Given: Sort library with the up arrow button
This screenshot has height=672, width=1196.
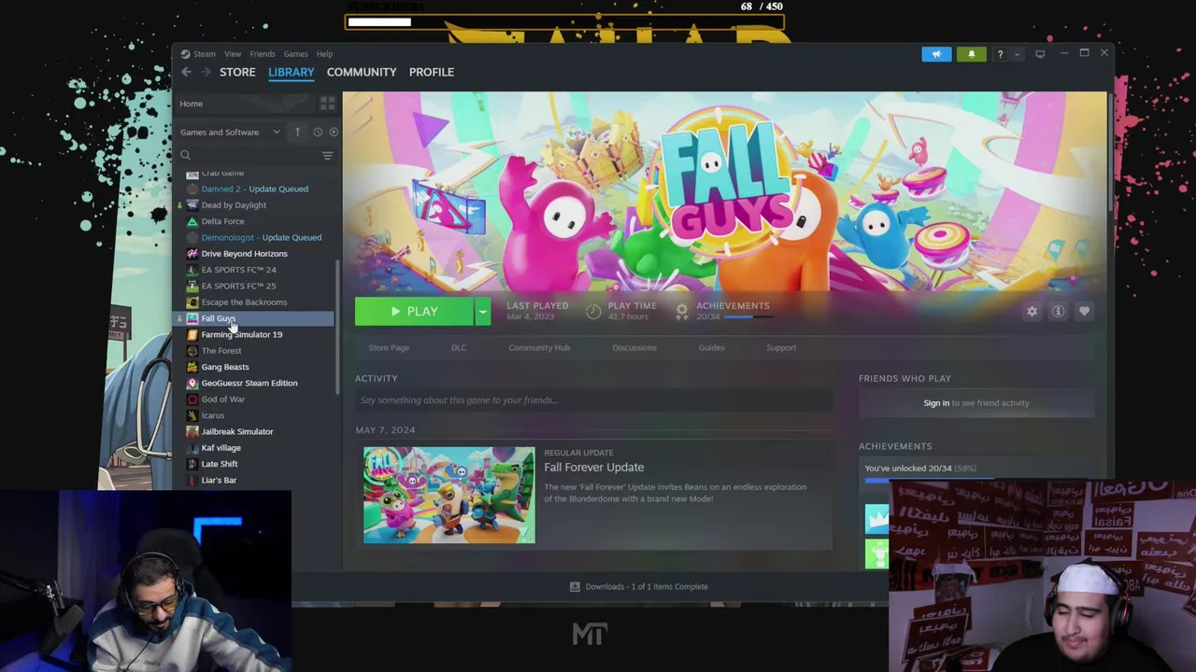Looking at the screenshot, I should [297, 132].
